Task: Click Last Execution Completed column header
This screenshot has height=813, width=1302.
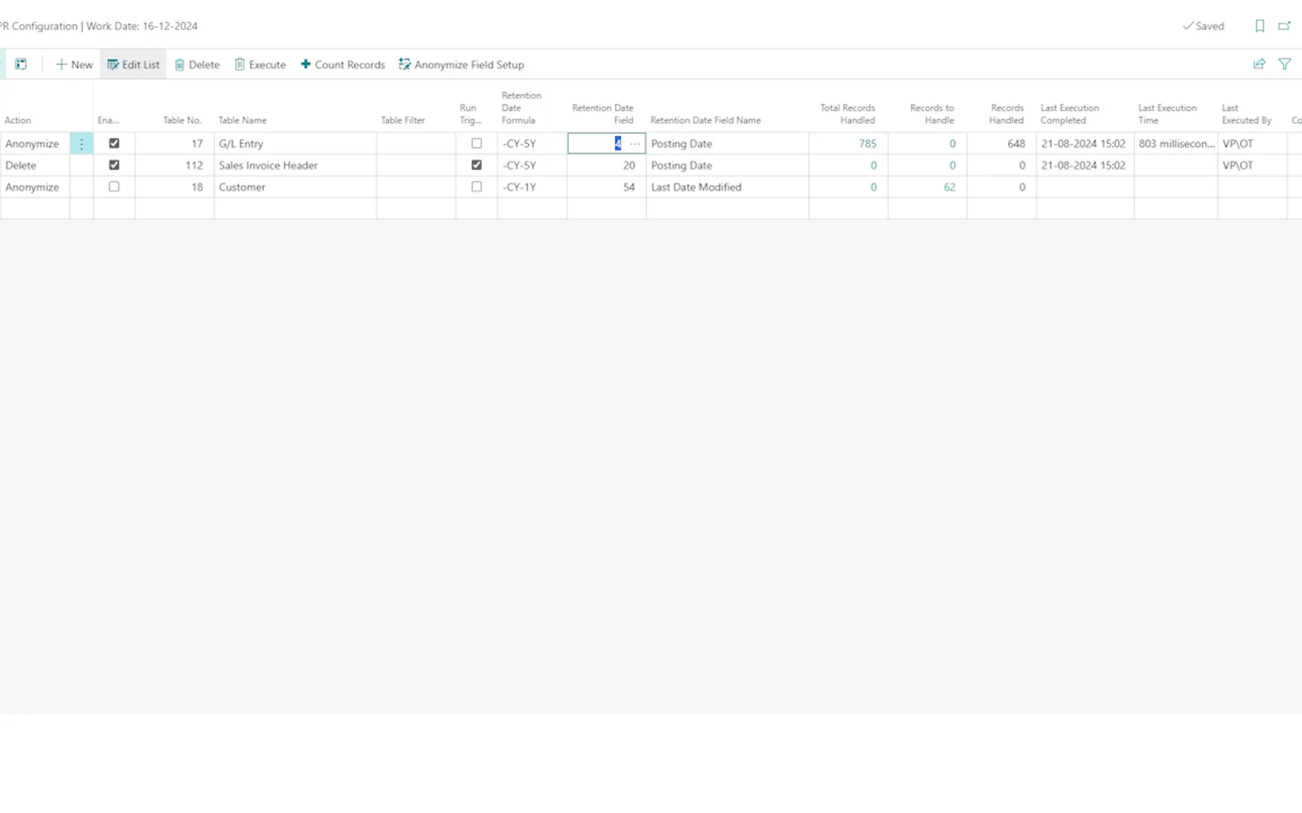Action: click(x=1070, y=114)
